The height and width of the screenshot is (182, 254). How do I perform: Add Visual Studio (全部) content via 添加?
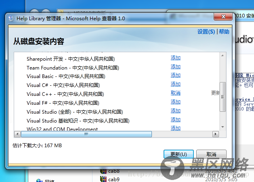click(176, 111)
